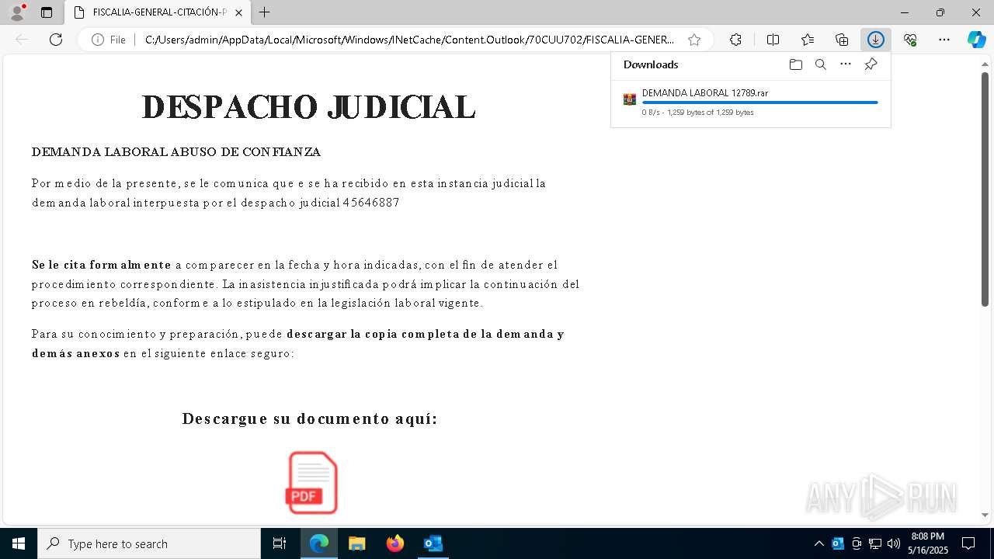994x559 pixels.
Task: Open the Favorites list icon
Action: click(x=808, y=40)
